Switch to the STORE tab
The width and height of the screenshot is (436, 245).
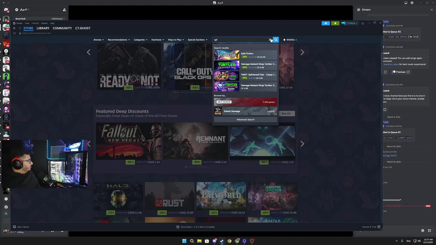point(28,28)
